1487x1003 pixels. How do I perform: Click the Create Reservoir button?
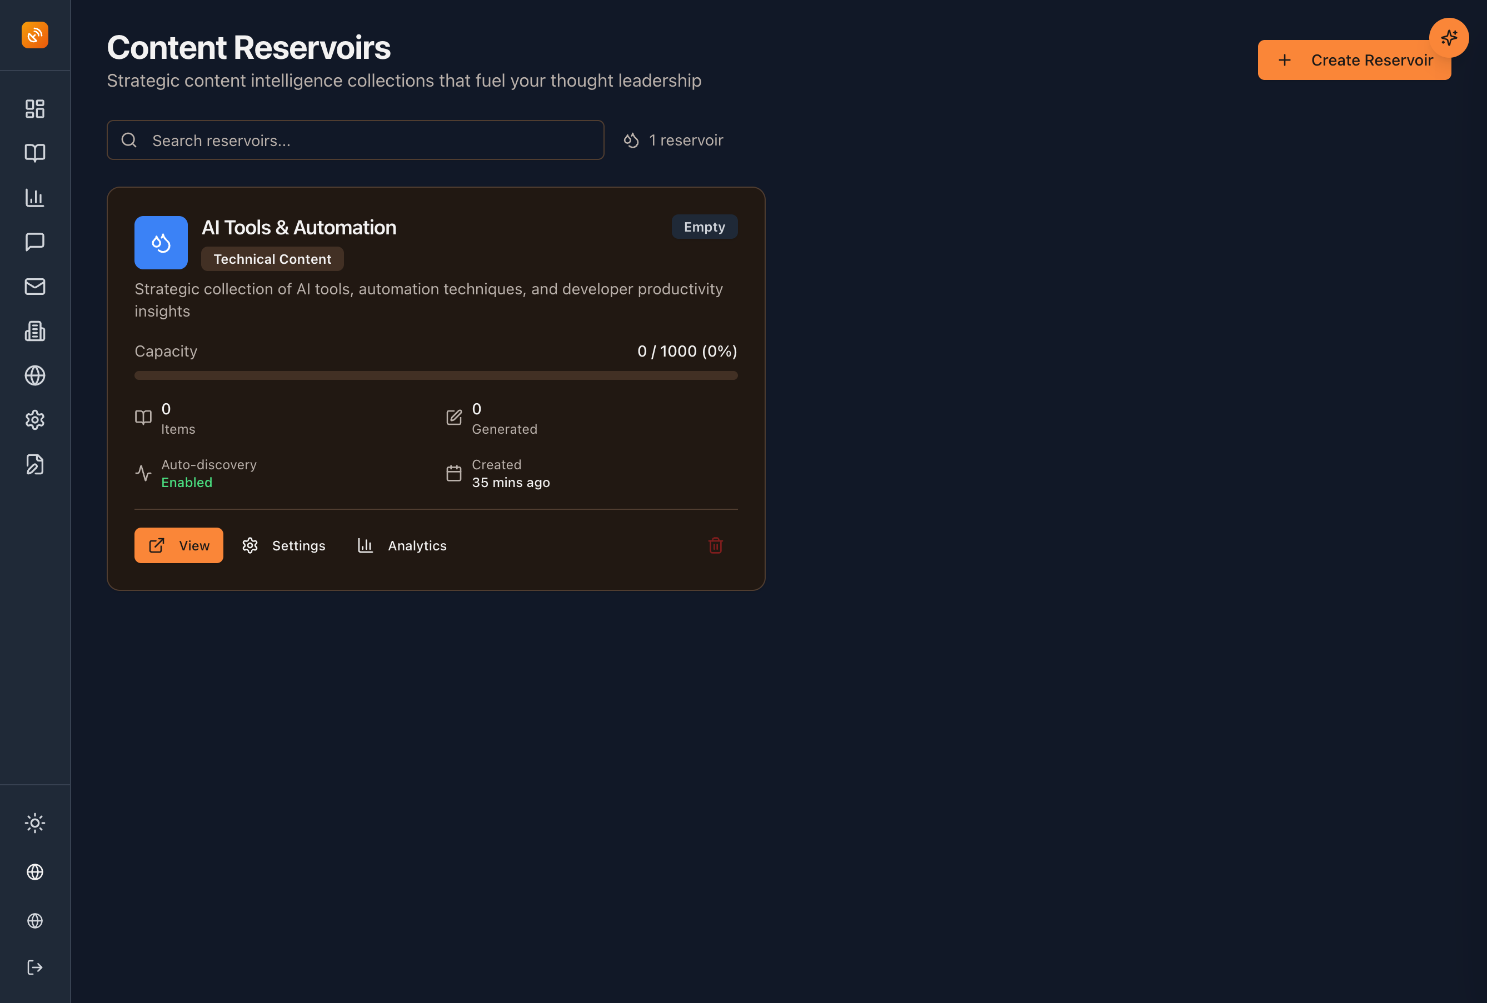click(x=1354, y=59)
